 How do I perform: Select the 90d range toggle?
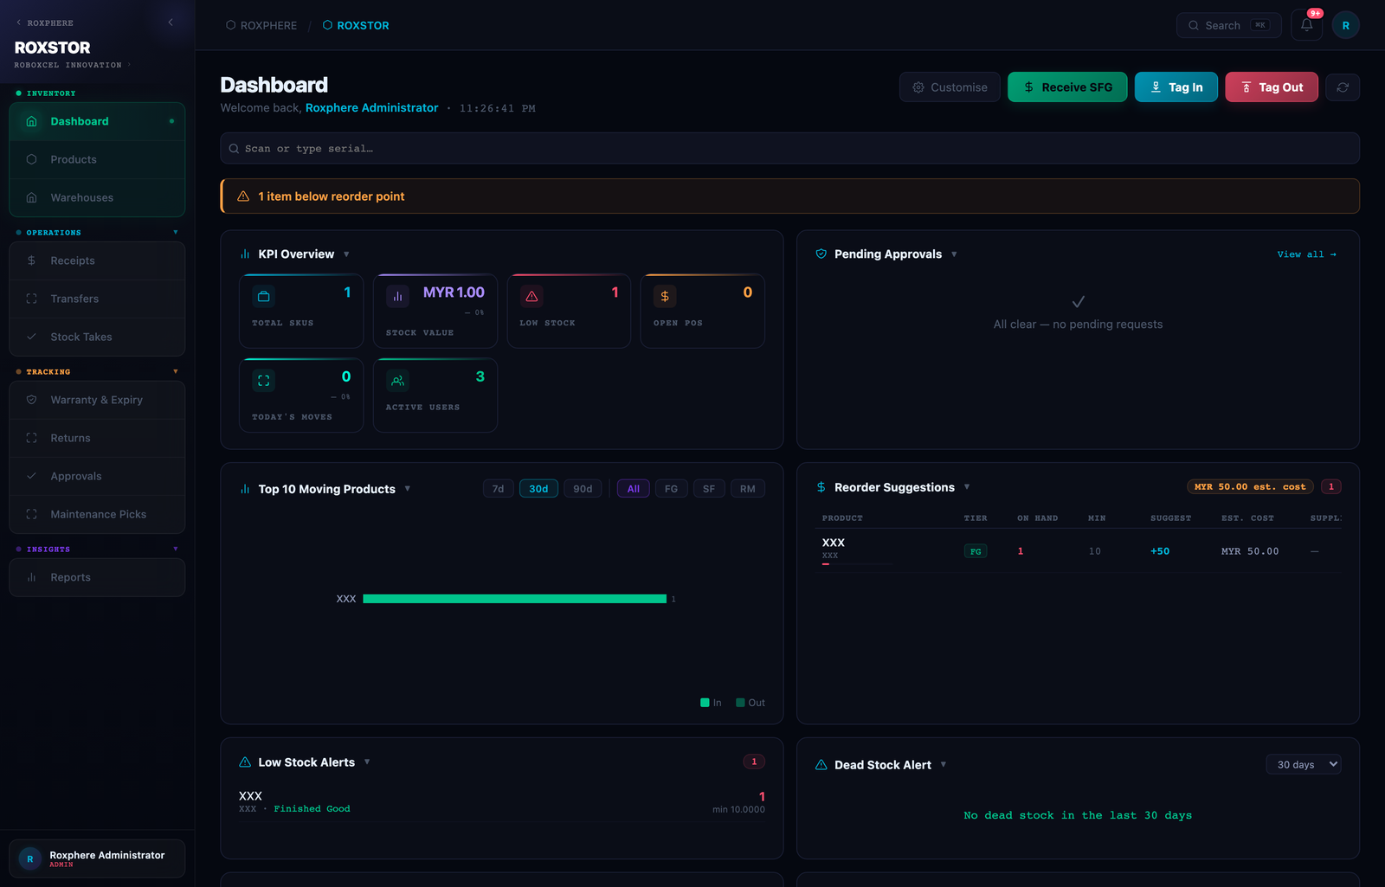tap(583, 489)
